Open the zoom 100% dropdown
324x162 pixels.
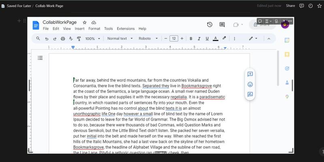[x=93, y=38]
